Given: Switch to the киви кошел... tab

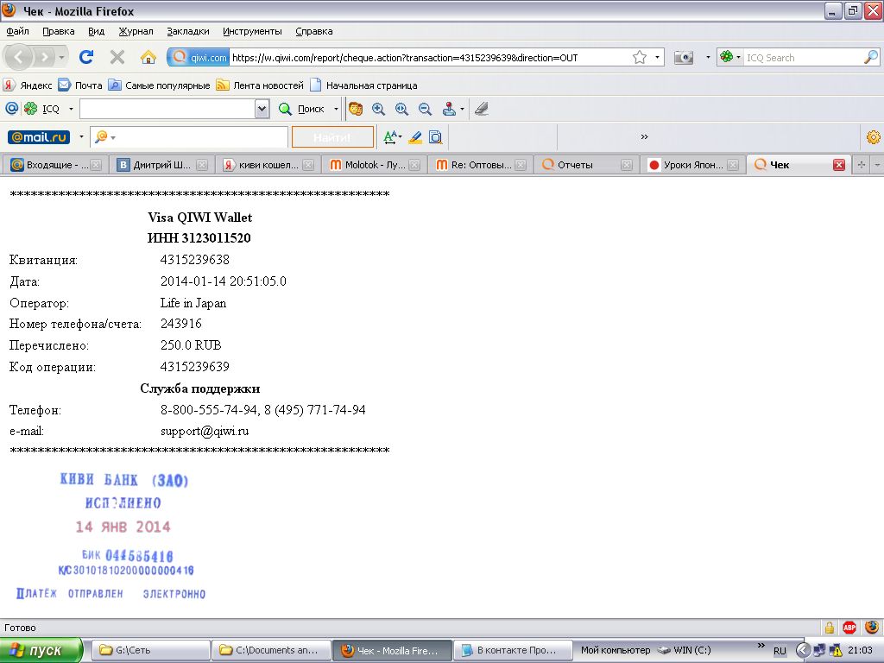Looking at the screenshot, I should (268, 165).
